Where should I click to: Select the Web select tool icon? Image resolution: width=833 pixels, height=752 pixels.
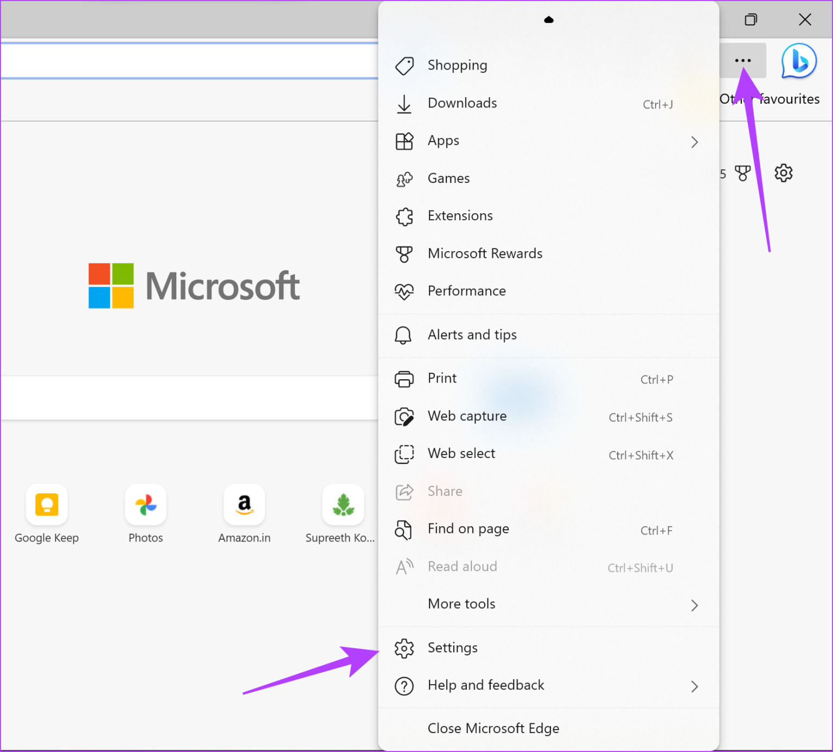404,454
